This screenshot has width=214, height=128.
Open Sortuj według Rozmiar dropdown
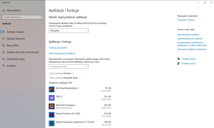[x=62, y=73]
